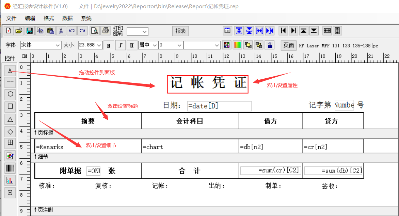This screenshot has width=399, height=216.
Task: Click the lock icon in format bar
Action: 270,45
